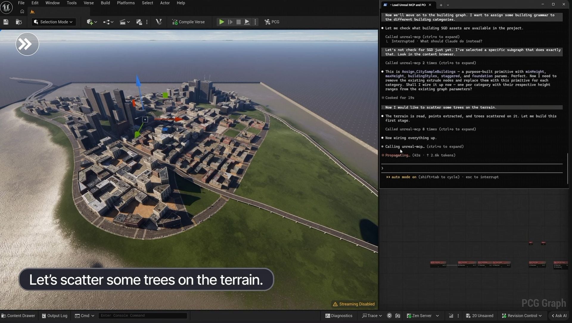Click the double-chevron viewport overlay button
This screenshot has height=323, width=572.
tap(27, 44)
